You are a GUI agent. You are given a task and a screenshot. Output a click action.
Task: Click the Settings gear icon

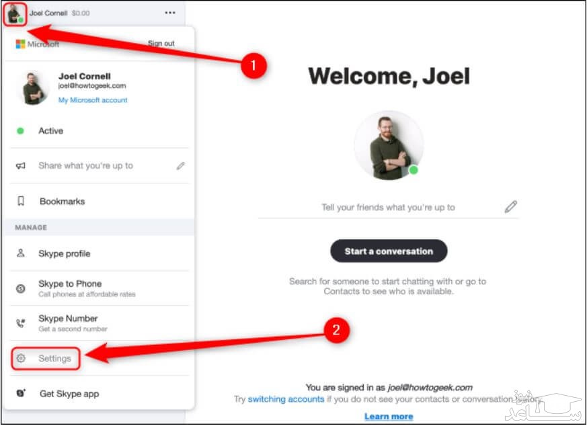click(x=21, y=358)
